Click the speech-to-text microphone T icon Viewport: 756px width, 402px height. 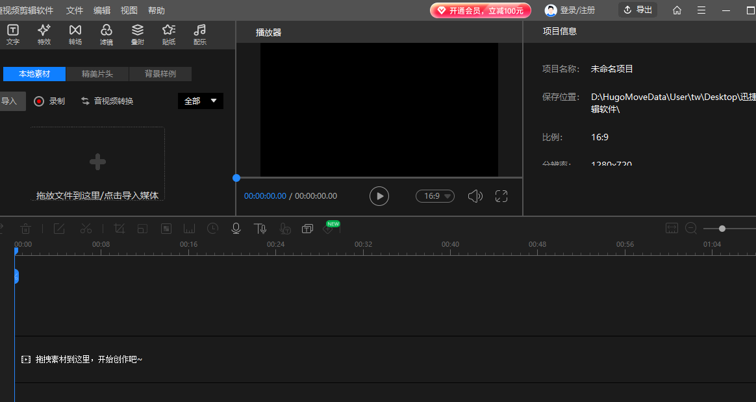click(285, 229)
